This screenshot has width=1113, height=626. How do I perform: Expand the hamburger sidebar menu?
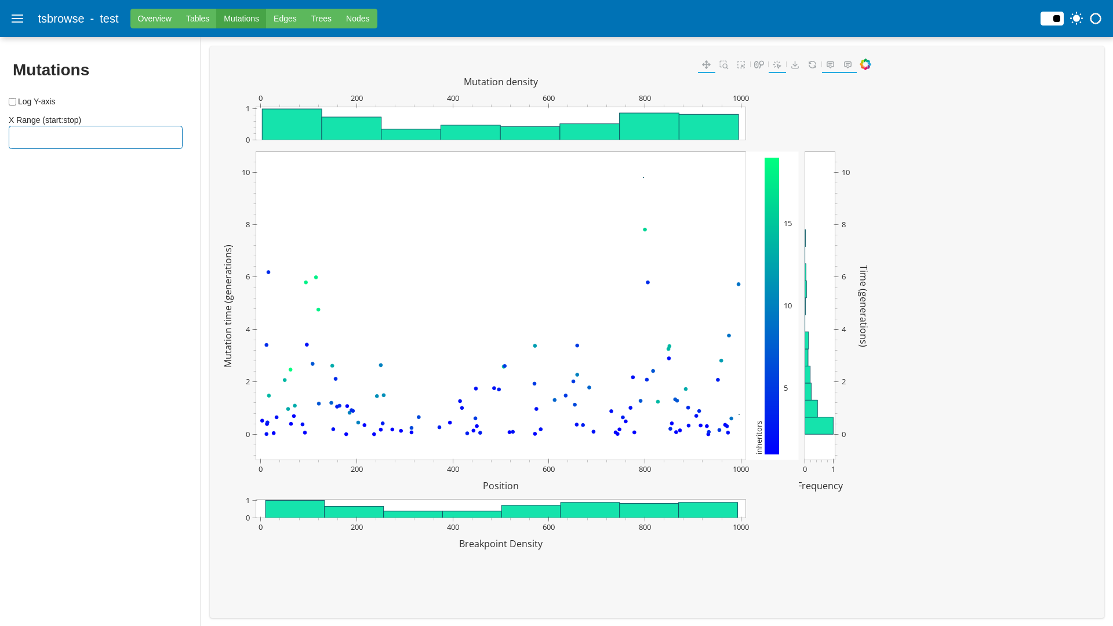pos(17,19)
